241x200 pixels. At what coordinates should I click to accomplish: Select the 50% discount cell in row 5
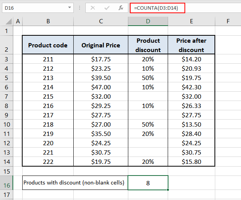(148, 78)
